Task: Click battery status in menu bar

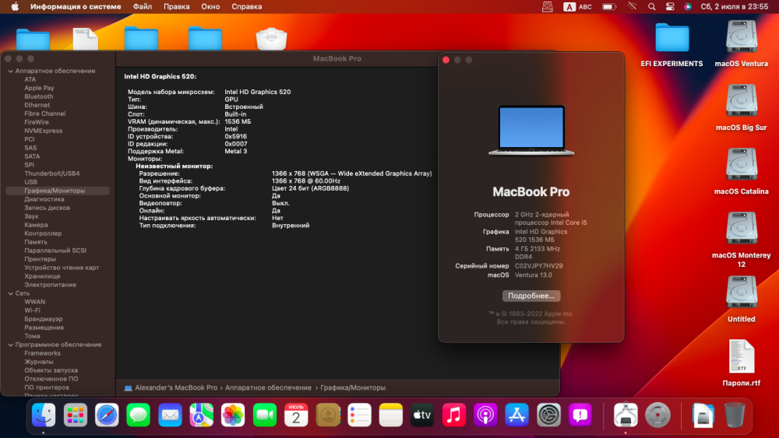Action: (609, 7)
